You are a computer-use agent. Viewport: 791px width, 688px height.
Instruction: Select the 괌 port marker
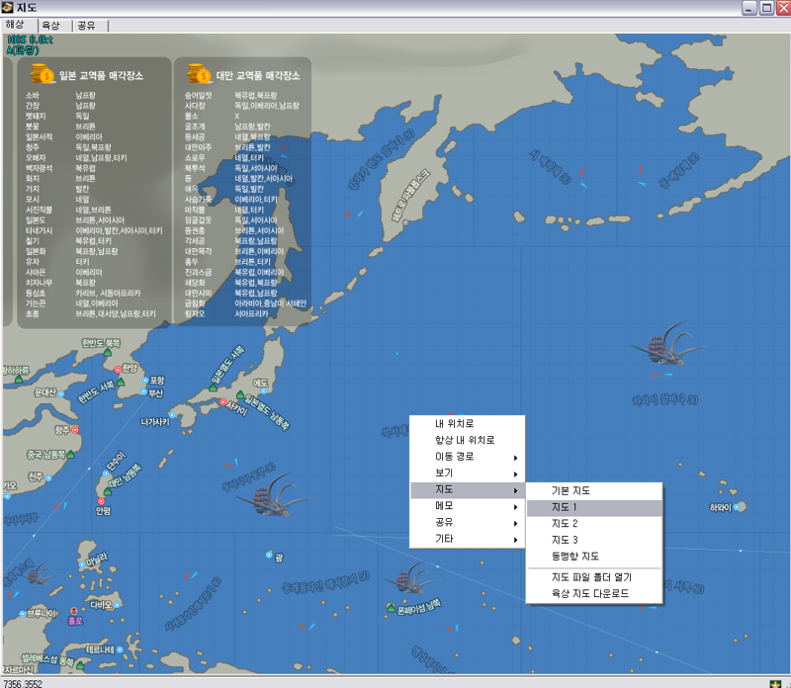tap(269, 555)
